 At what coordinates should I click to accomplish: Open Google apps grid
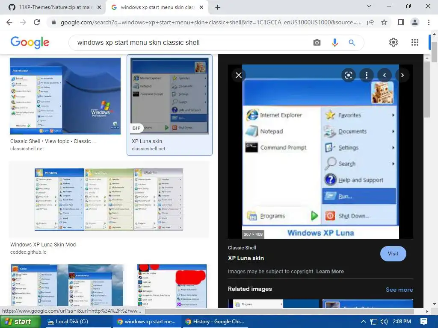(415, 42)
